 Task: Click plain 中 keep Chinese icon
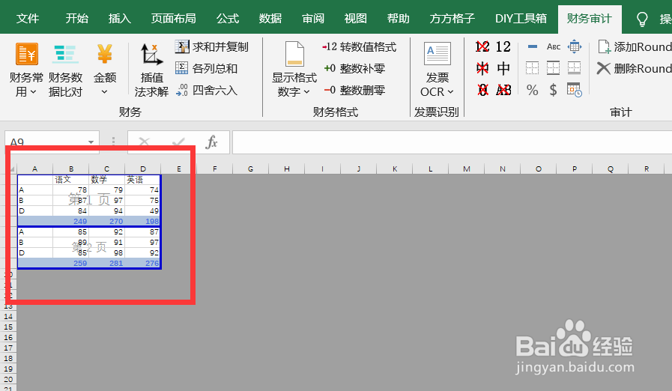click(503, 68)
